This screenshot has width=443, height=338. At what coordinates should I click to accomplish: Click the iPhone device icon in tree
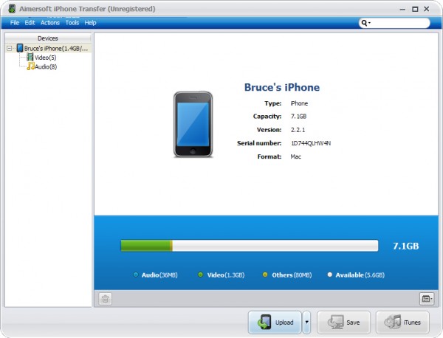point(20,48)
